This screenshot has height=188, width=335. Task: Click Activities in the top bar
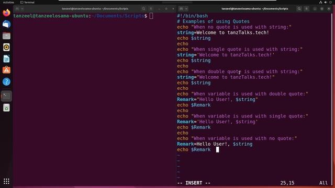tap(8, 2)
